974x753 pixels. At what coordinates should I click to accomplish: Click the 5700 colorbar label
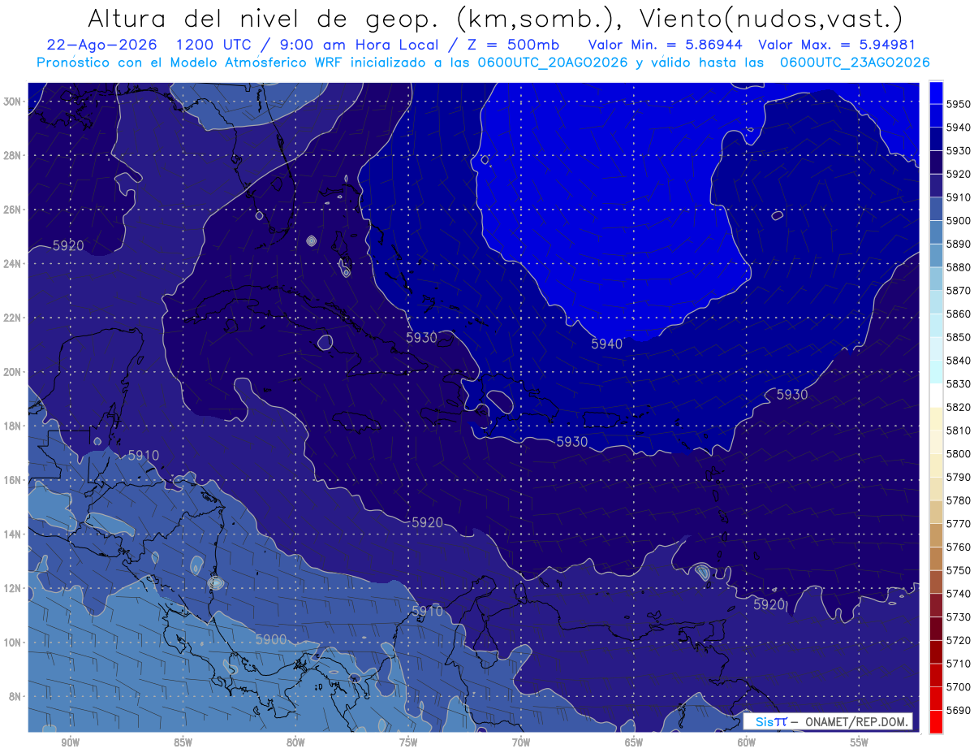(x=958, y=686)
